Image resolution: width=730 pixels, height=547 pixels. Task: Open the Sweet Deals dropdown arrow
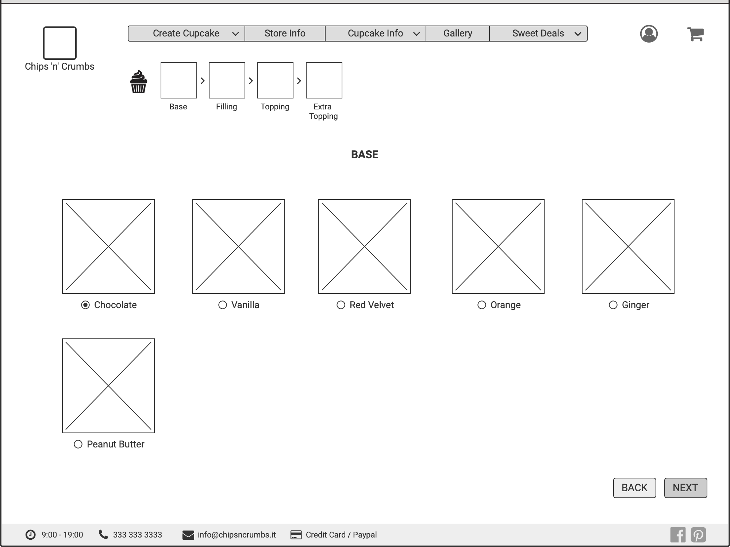577,34
